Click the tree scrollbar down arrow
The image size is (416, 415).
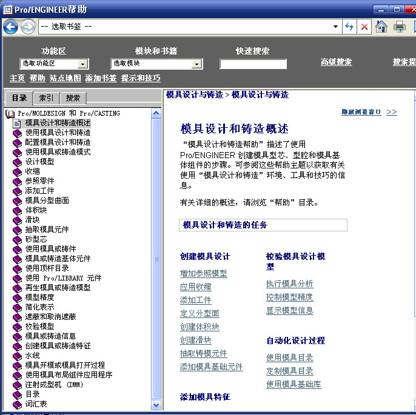156,405
